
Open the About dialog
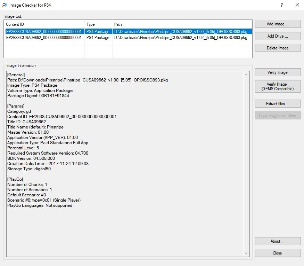point(278,241)
